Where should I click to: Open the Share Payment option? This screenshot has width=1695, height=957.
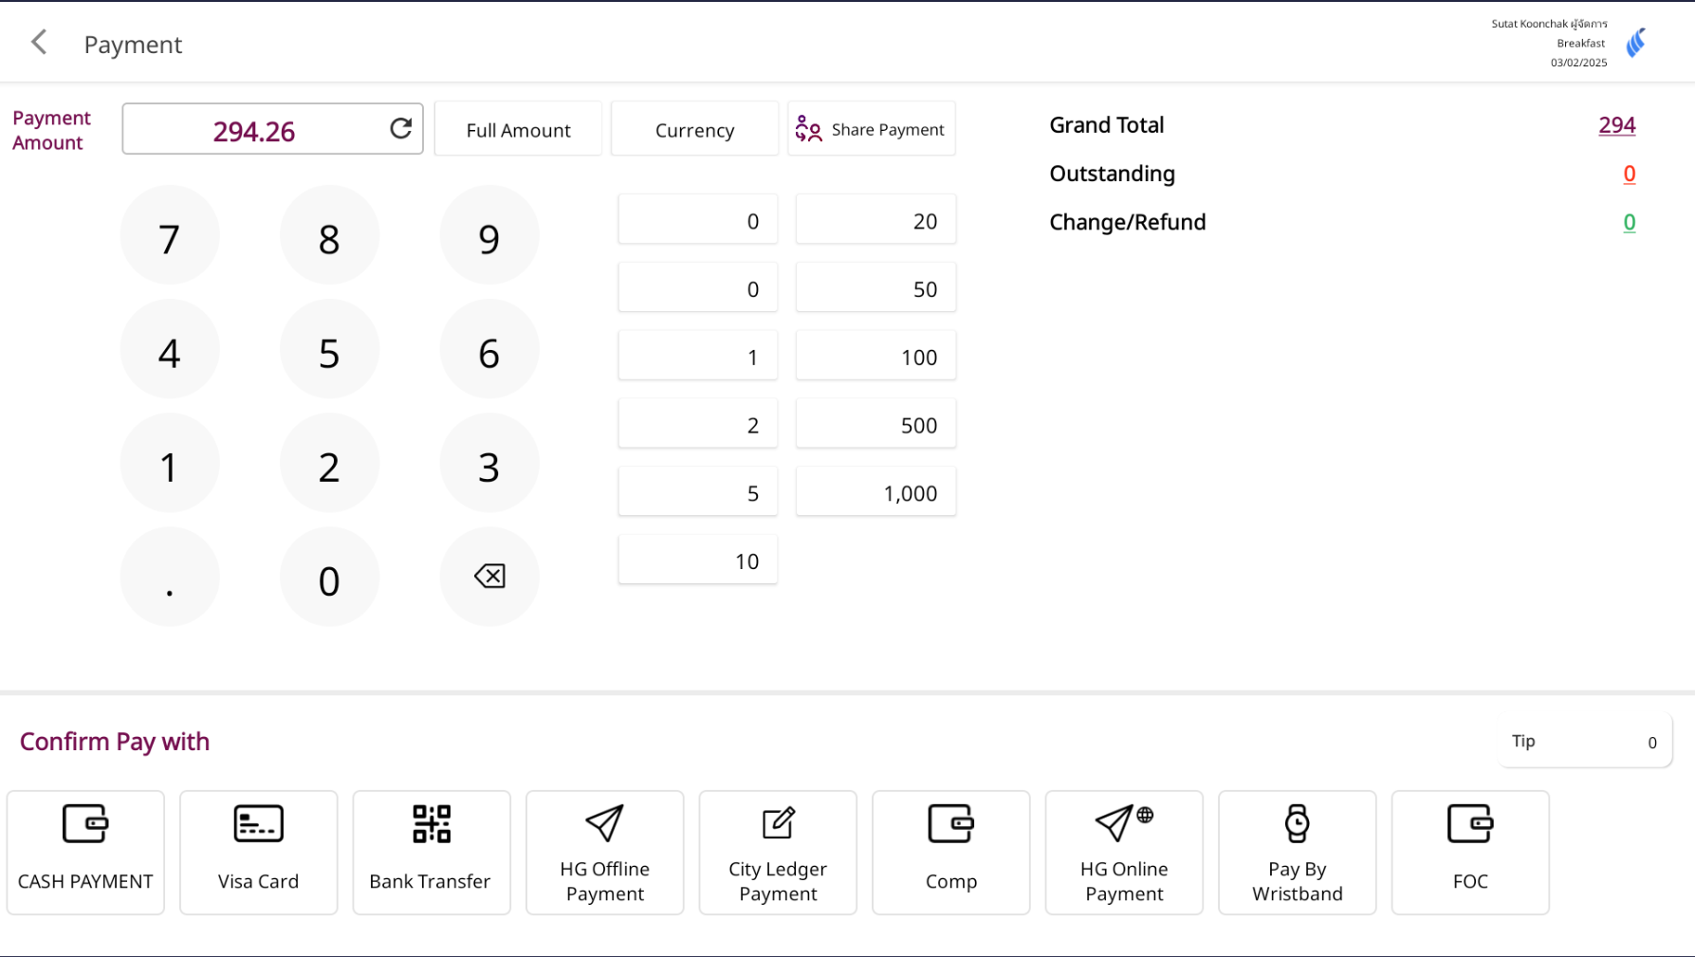[x=871, y=129]
